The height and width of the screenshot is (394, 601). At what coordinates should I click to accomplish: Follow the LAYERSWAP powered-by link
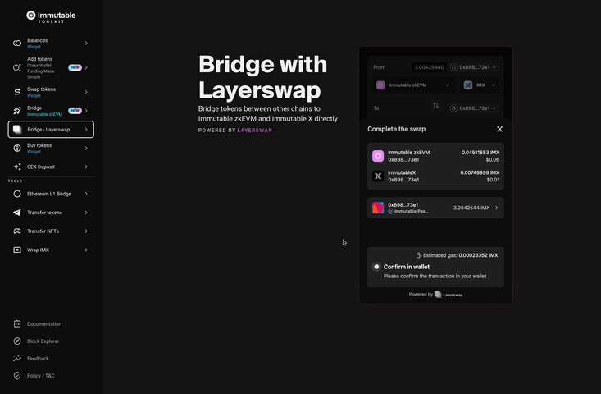click(x=254, y=130)
